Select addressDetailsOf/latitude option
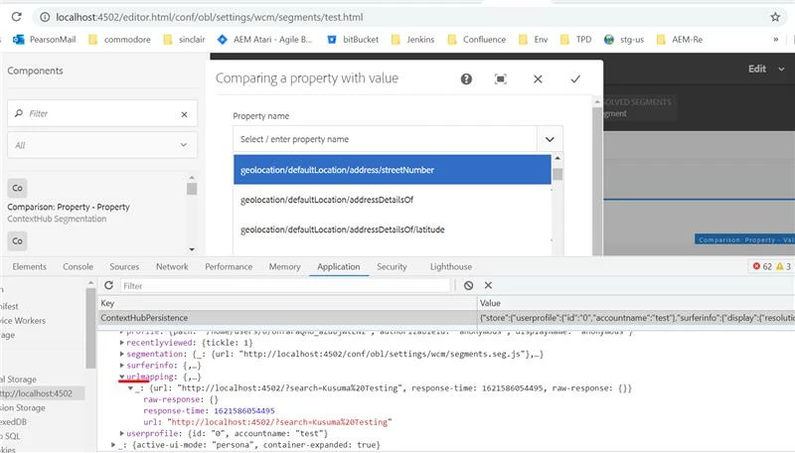 [392, 229]
